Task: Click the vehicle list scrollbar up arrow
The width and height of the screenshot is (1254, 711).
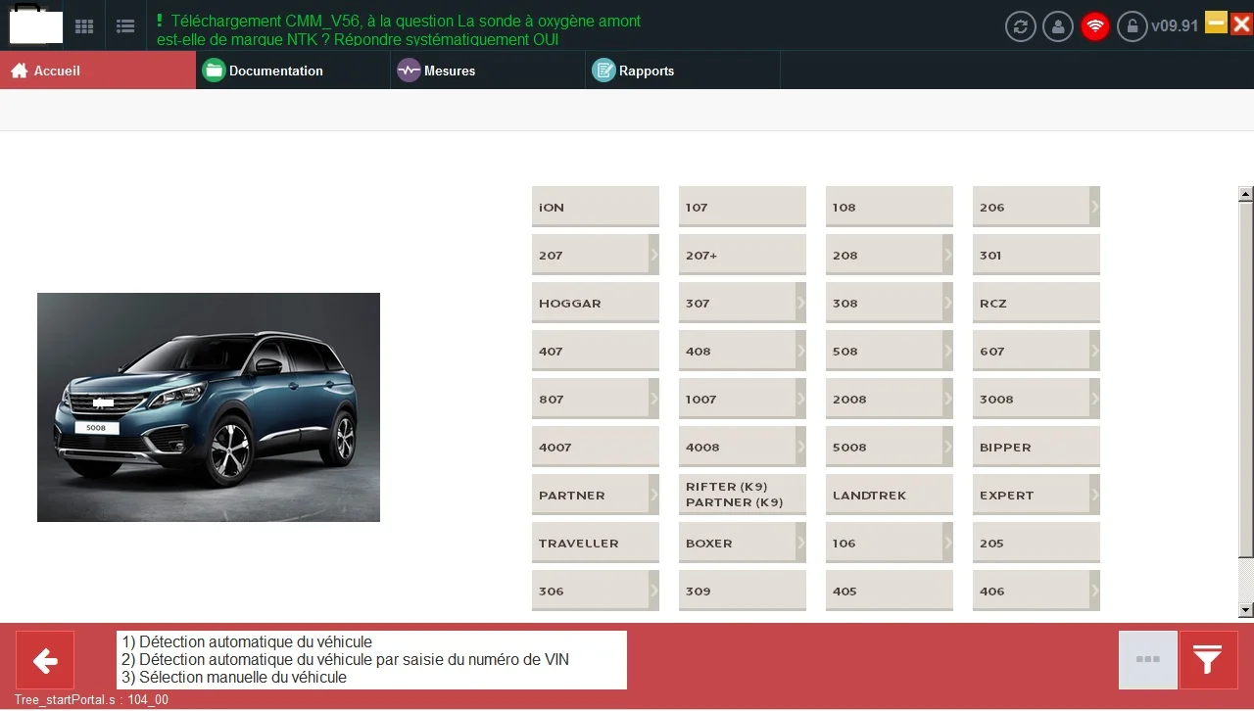Action: pos(1246,193)
